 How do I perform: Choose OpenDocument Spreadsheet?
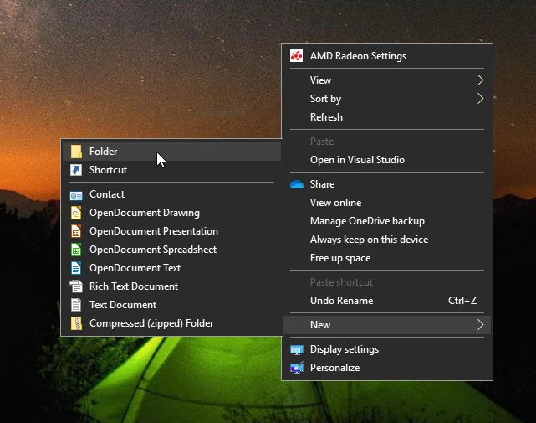(x=172, y=250)
